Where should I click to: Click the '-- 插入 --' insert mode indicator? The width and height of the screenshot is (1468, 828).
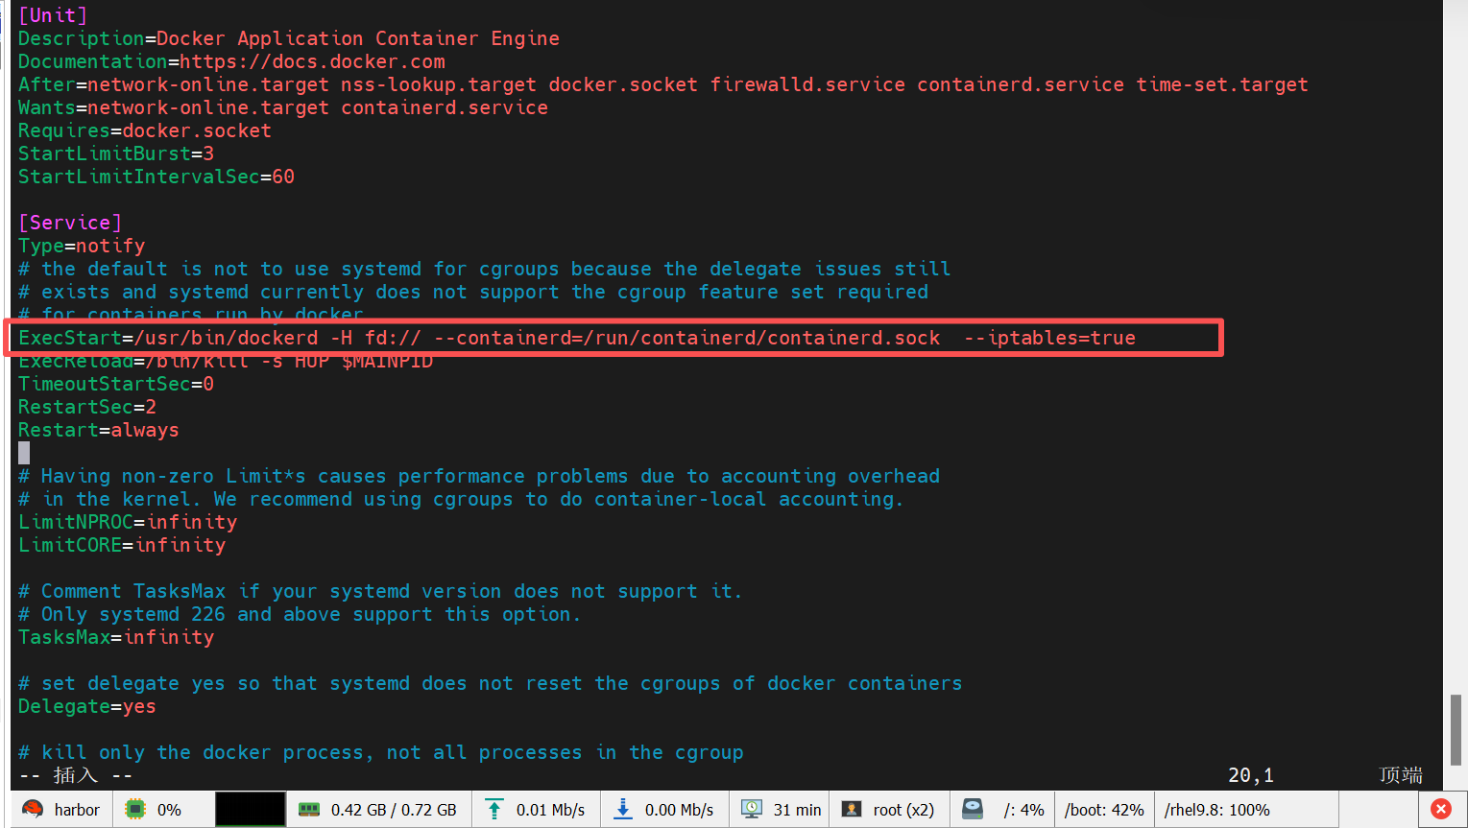[x=76, y=775]
